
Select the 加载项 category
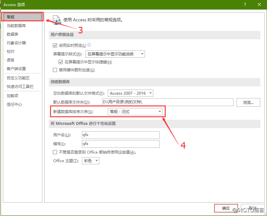tap(23, 96)
